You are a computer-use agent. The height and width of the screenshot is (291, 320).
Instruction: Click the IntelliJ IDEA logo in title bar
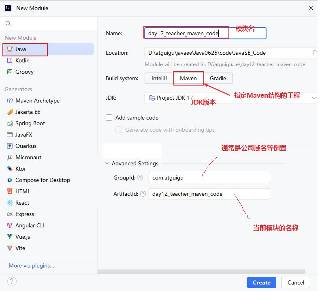click(x=8, y=8)
